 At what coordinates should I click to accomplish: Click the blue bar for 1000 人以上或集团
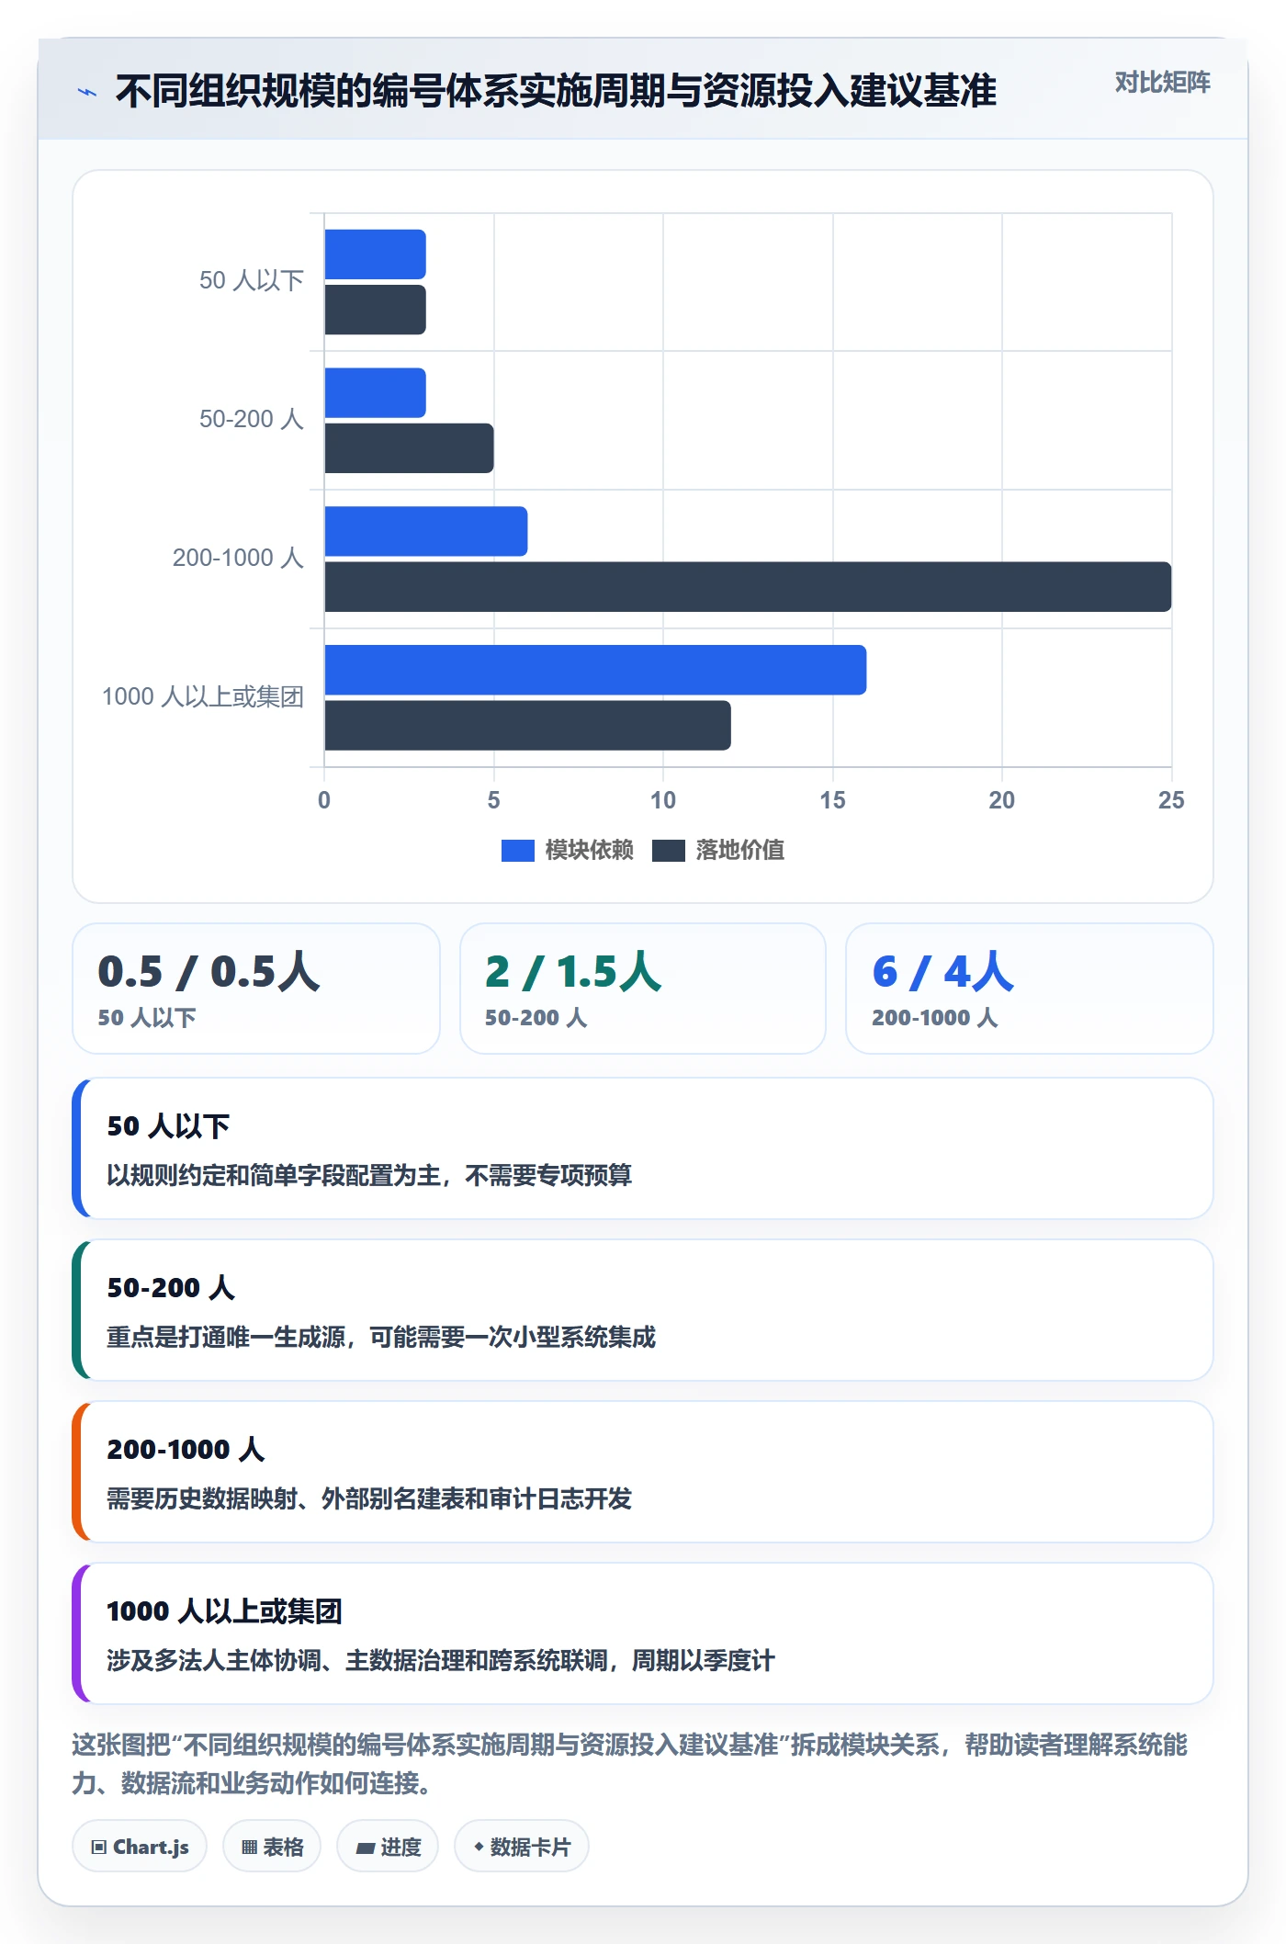click(x=595, y=670)
